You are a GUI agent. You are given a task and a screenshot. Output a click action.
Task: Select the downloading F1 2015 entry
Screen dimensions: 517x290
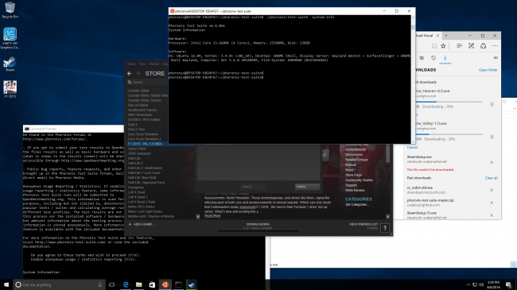tap(145, 144)
